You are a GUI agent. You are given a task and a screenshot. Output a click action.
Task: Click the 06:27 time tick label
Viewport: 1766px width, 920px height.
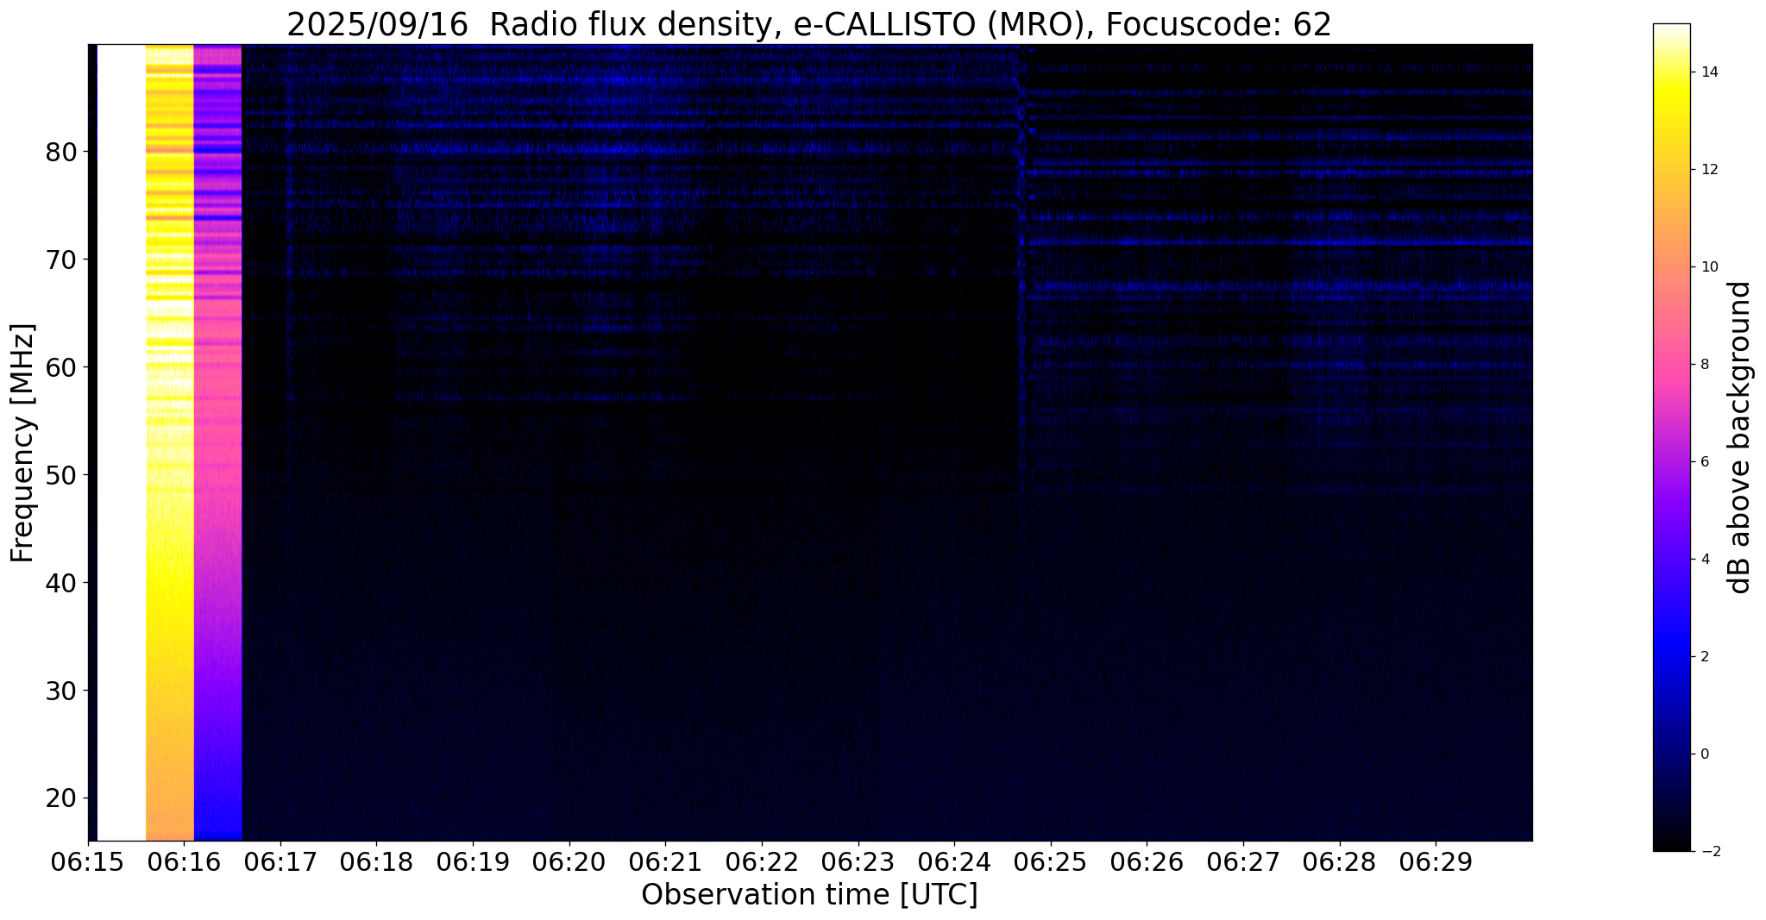point(1243,862)
